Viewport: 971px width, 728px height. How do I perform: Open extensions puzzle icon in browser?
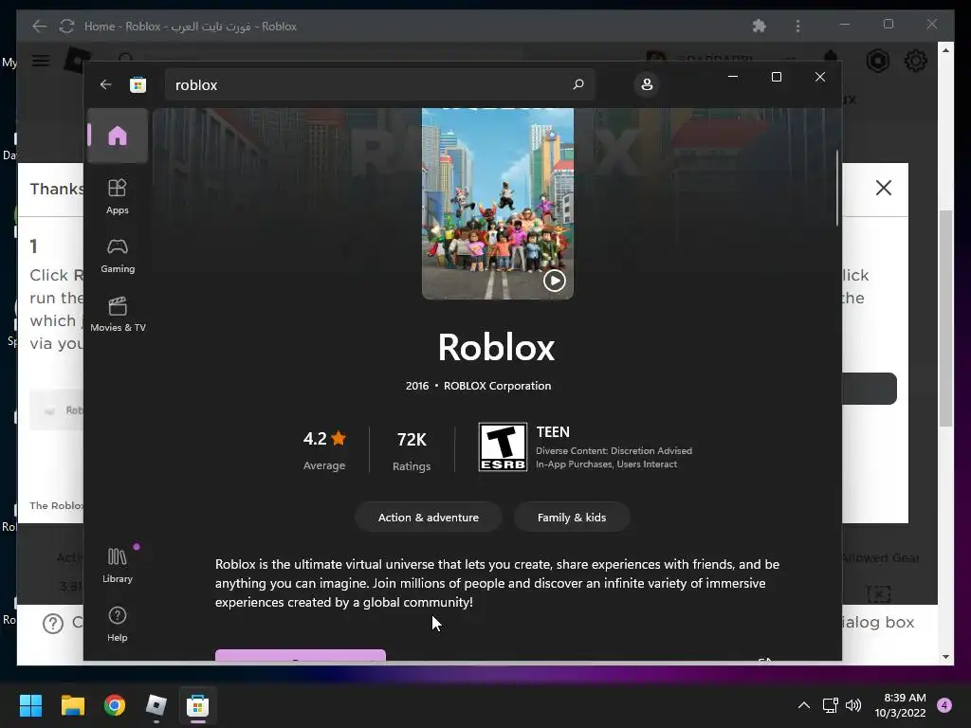pyautogui.click(x=759, y=26)
